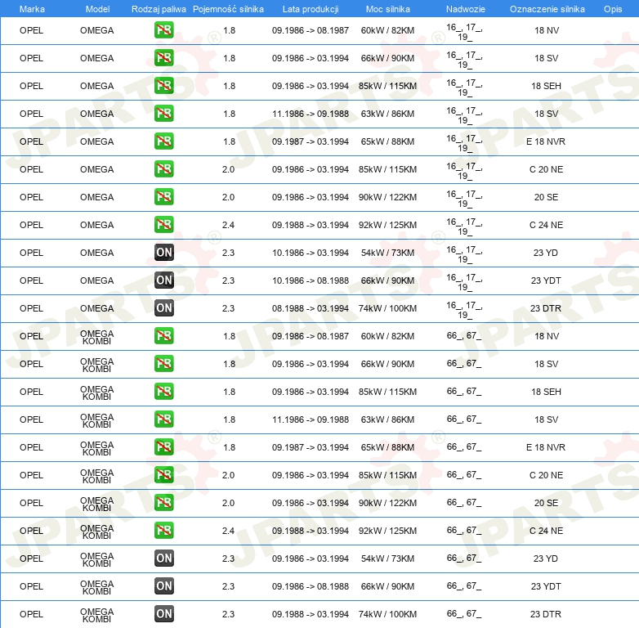
Task: Click petrol icon in OMEGA KOMBI 18 NV row
Action: [x=163, y=335]
